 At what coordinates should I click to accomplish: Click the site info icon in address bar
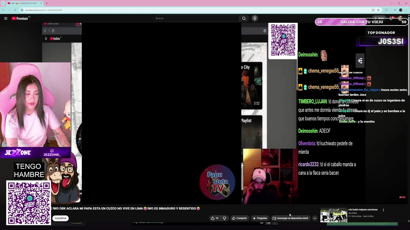[x=22, y=10]
